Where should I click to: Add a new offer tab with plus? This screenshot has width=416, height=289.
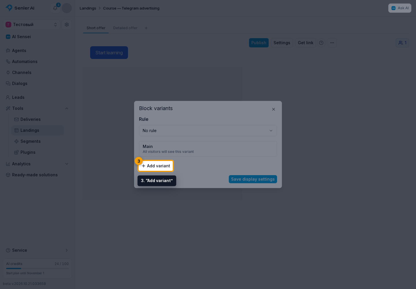[146, 28]
